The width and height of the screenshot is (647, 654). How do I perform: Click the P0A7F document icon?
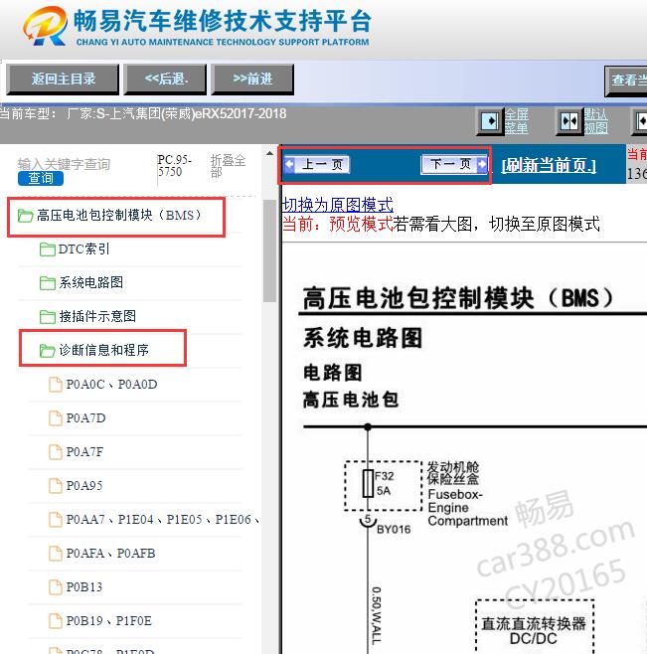[56, 452]
